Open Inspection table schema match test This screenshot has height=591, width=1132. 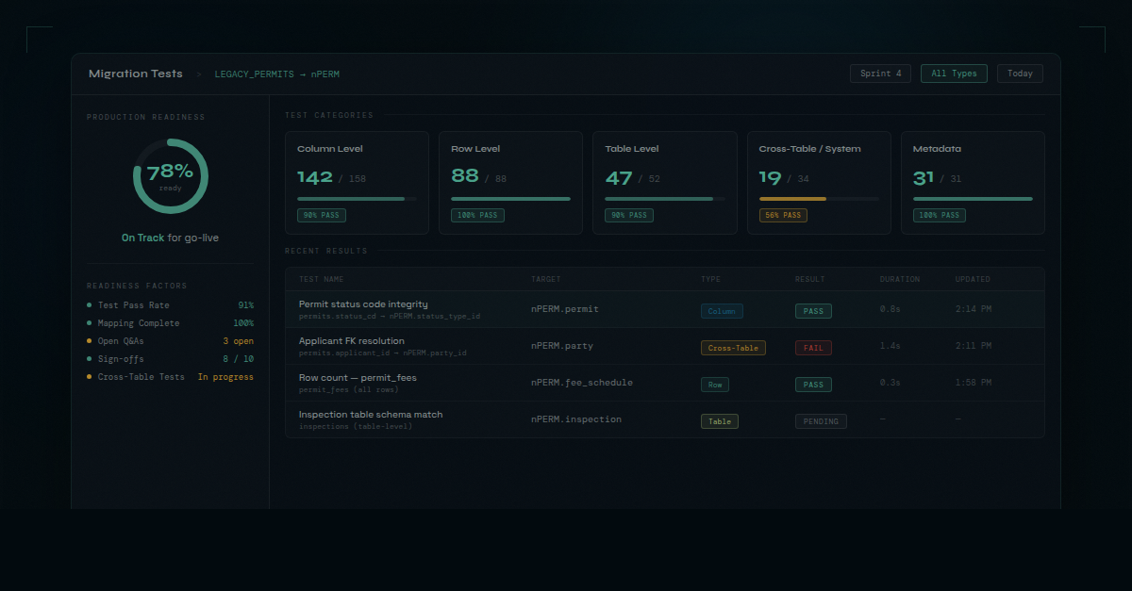[665, 419]
